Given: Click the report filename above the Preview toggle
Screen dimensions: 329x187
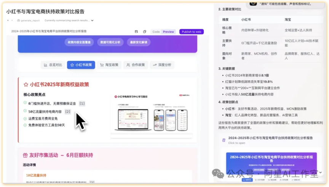Looking at the screenshot, I should tap(49, 31).
